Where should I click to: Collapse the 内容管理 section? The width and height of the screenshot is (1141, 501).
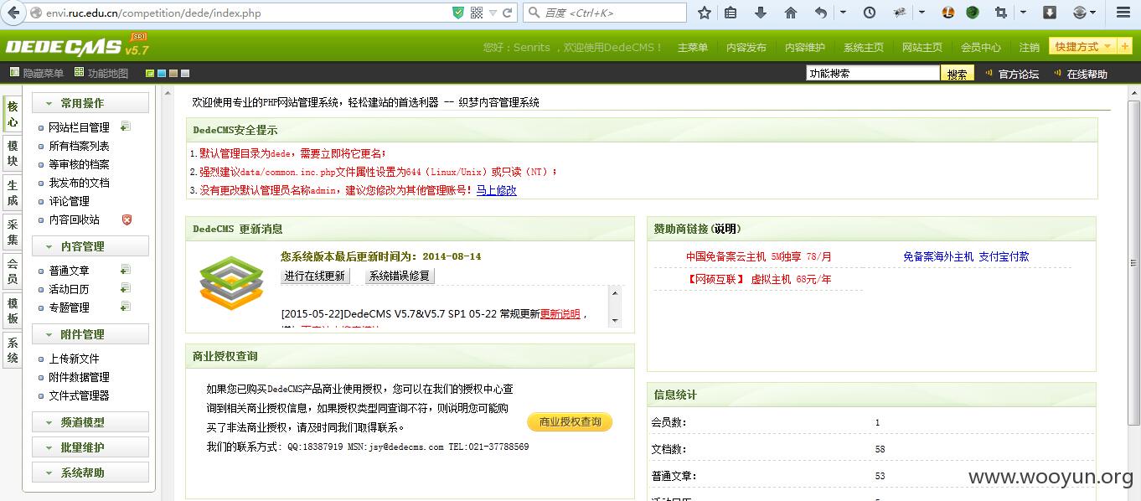[90, 246]
